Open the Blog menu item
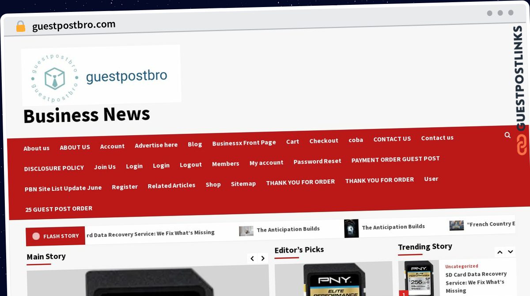 [x=195, y=144]
